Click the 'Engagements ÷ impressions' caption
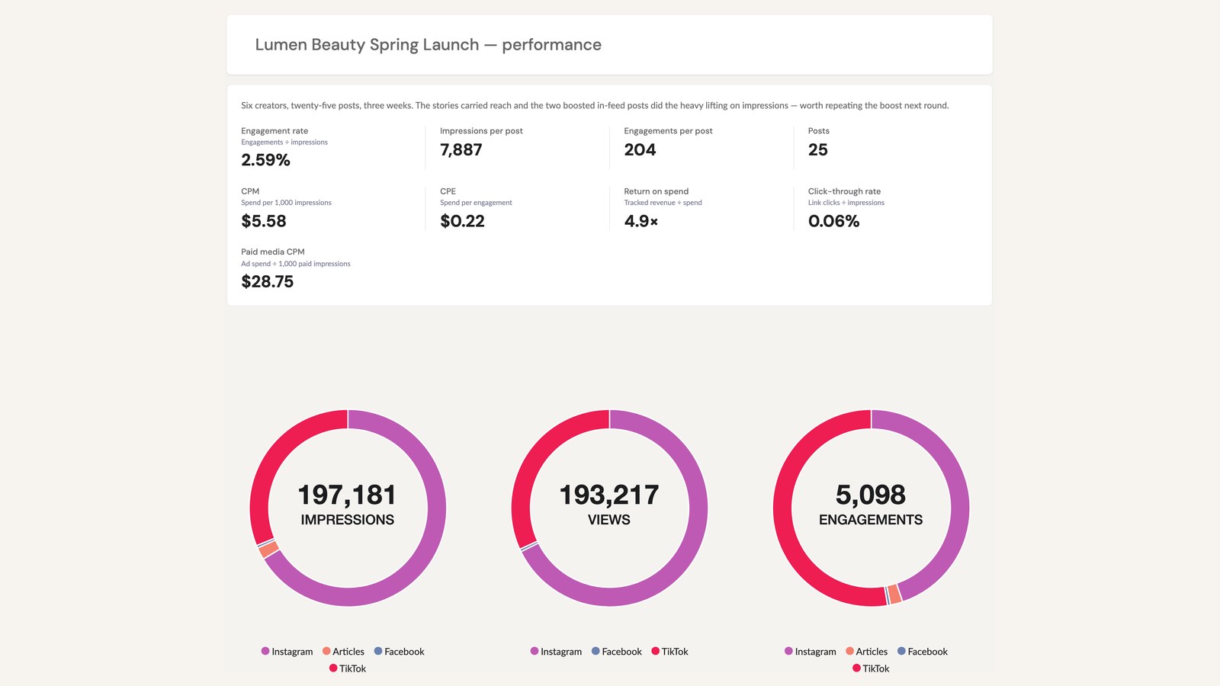The height and width of the screenshot is (686, 1220). coord(284,143)
